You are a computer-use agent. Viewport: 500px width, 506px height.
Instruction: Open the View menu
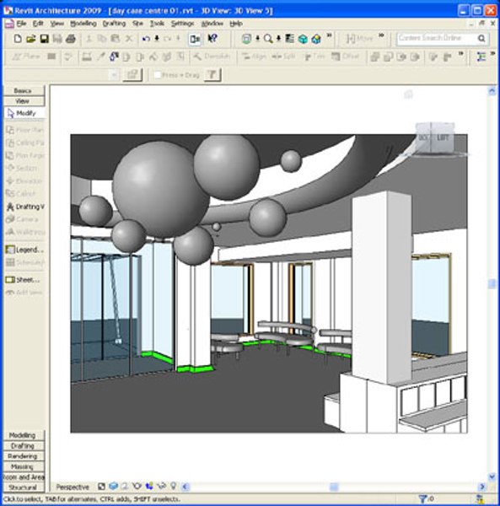pos(57,24)
